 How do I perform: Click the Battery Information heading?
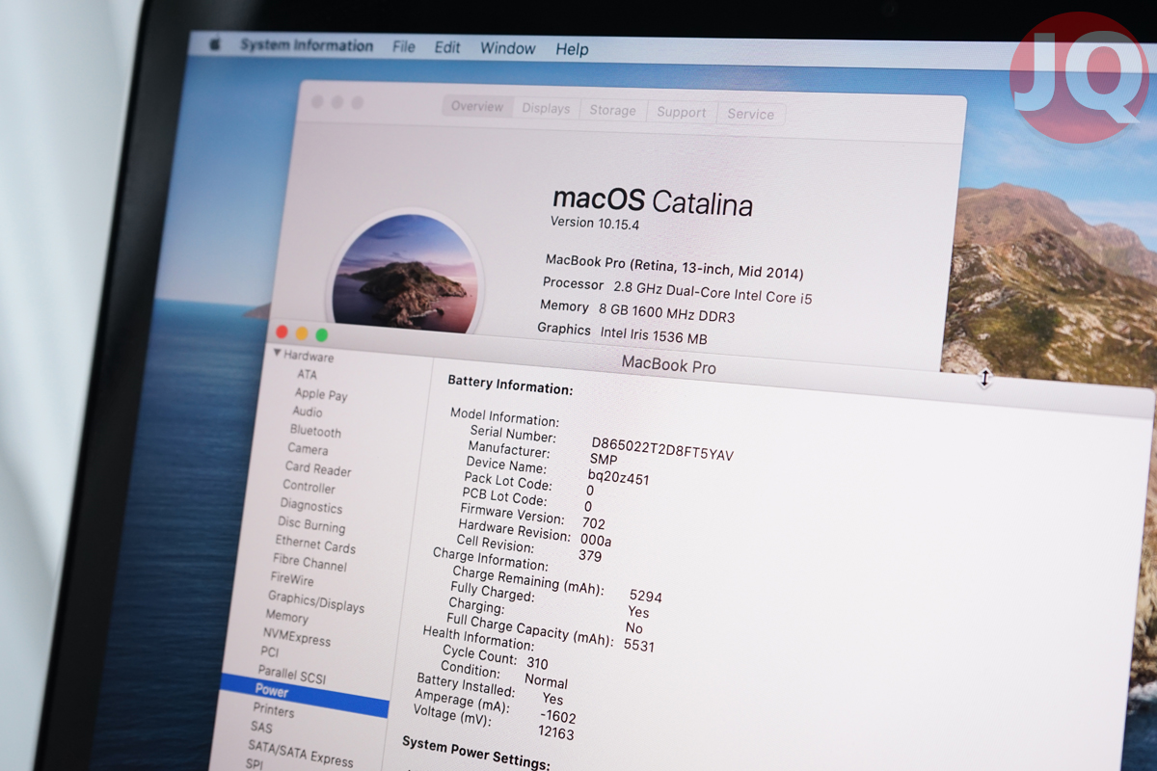point(510,385)
